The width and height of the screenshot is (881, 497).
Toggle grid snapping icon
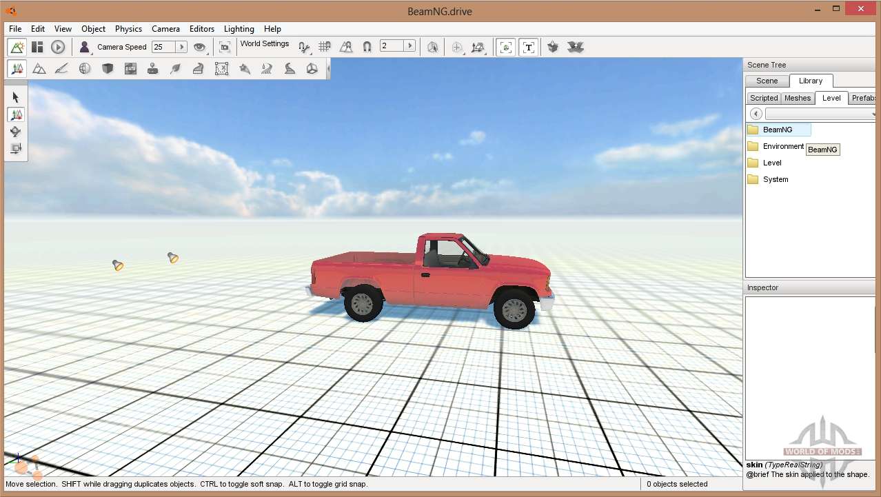325,47
